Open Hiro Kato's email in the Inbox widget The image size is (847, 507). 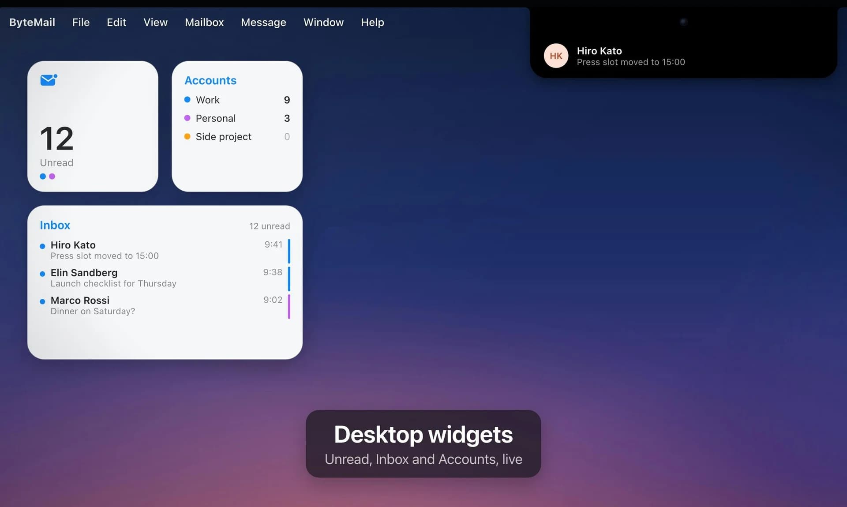coord(165,250)
